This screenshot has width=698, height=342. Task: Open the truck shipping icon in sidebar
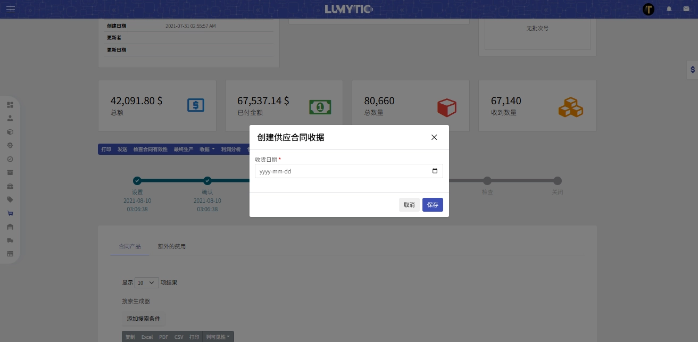[10, 240]
